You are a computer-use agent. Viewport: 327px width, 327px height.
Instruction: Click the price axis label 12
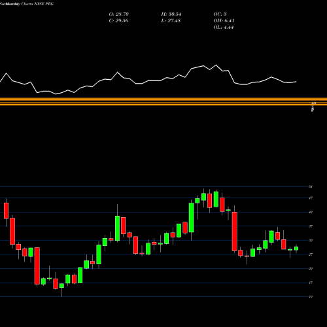pos(311,297)
